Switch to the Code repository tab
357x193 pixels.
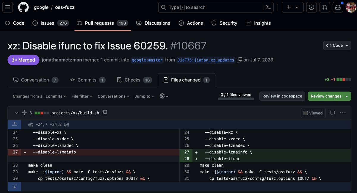pyautogui.click(x=15, y=23)
